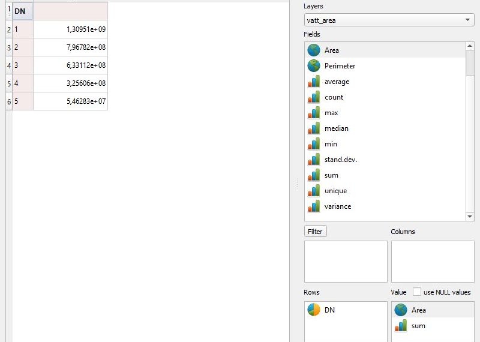
Task: Click the average function chart icon
Action: [314, 82]
